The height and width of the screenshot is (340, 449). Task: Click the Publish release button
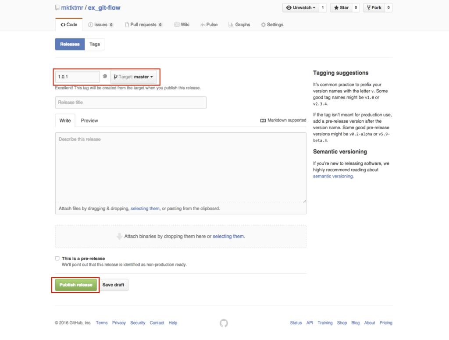click(76, 285)
